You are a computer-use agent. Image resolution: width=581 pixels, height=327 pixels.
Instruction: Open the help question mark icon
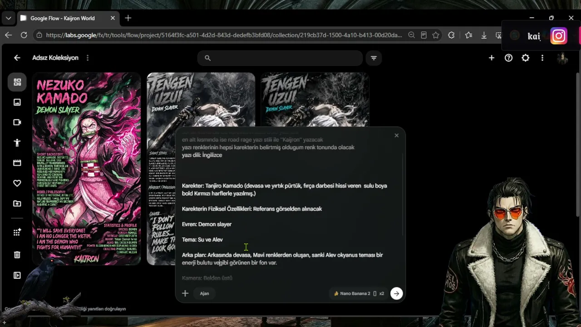pyautogui.click(x=508, y=58)
